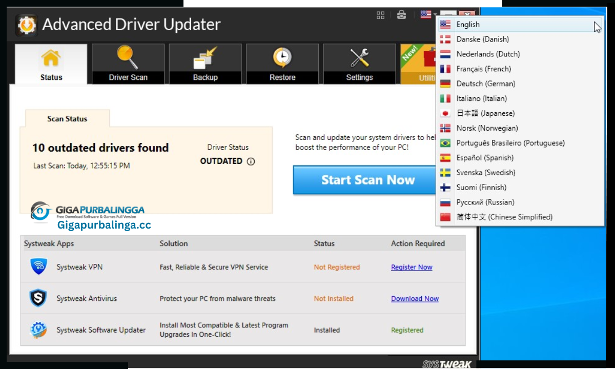Click the Systweak Apps column header
This screenshot has width=615, height=369.
coord(49,243)
